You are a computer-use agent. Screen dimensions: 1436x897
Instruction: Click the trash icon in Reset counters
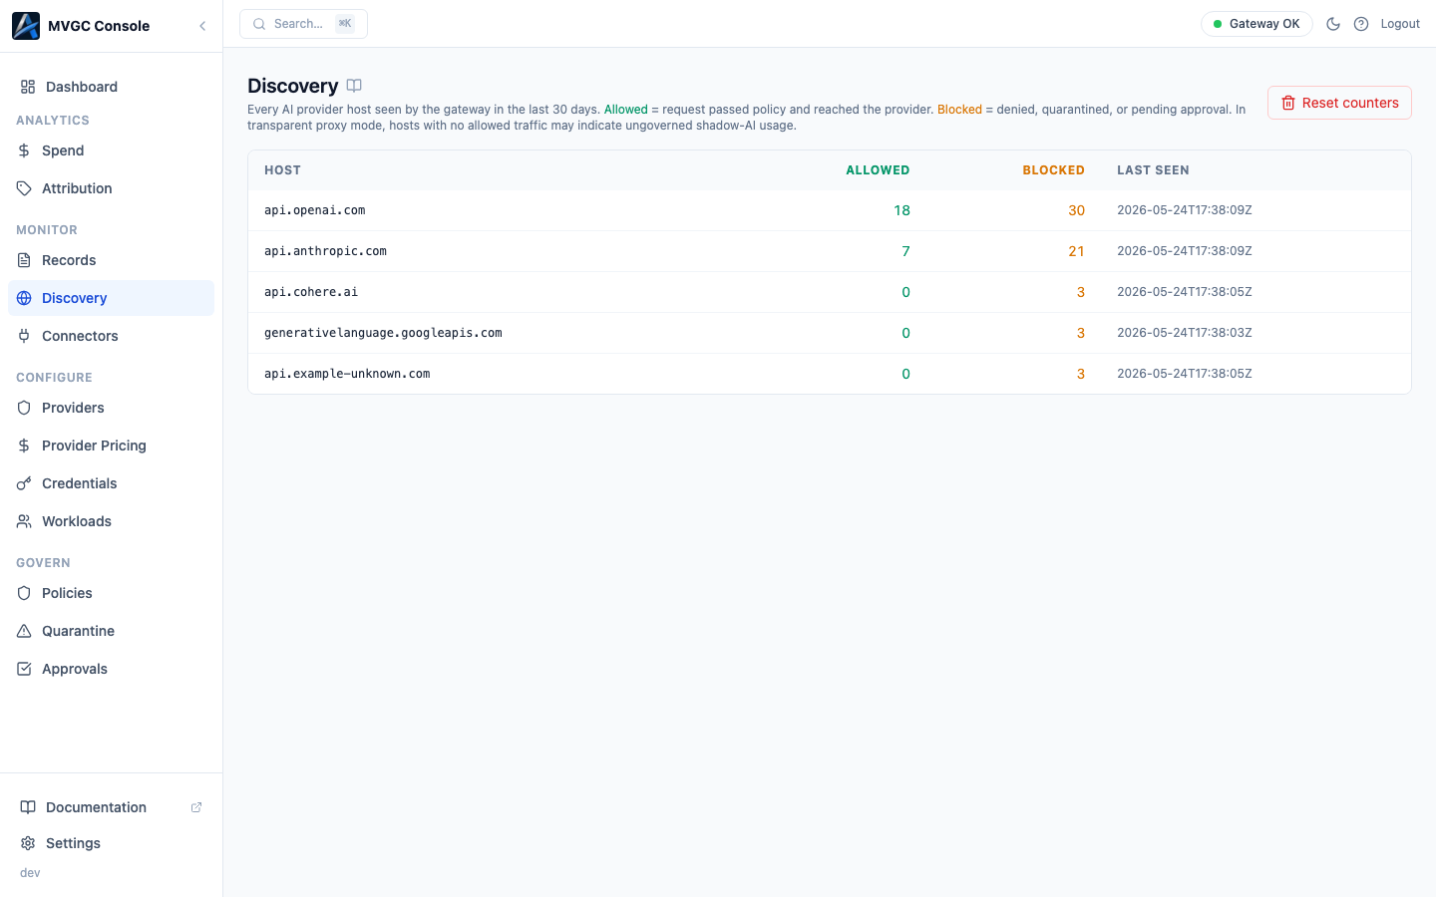1288,103
